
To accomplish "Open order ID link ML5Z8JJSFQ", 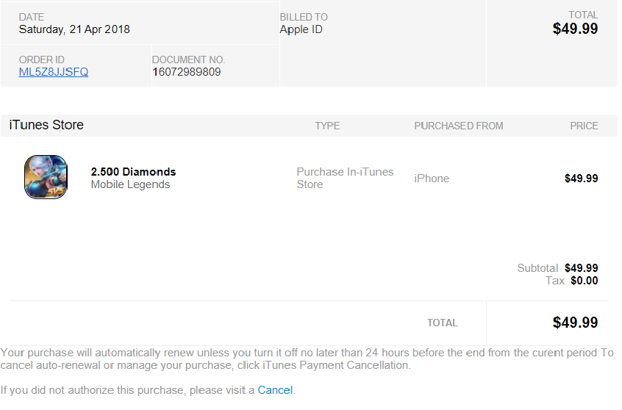I will 54,72.
